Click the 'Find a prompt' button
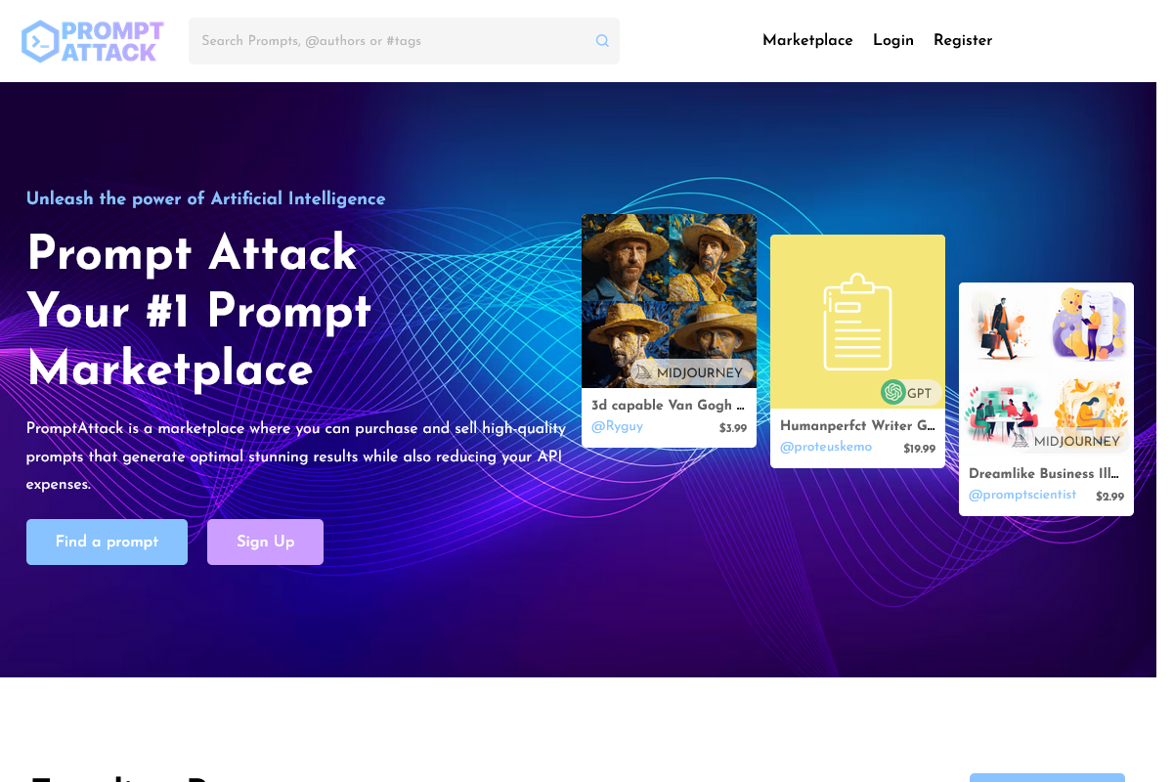This screenshot has width=1173, height=782. click(107, 542)
